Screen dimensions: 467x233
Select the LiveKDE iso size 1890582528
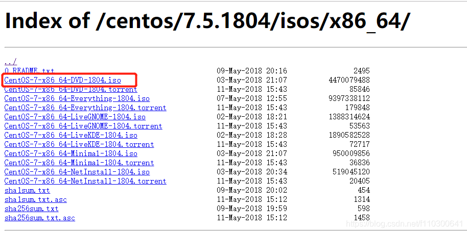click(349, 135)
